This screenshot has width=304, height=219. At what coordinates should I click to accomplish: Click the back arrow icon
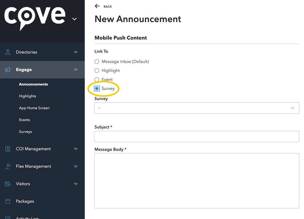[97, 6]
